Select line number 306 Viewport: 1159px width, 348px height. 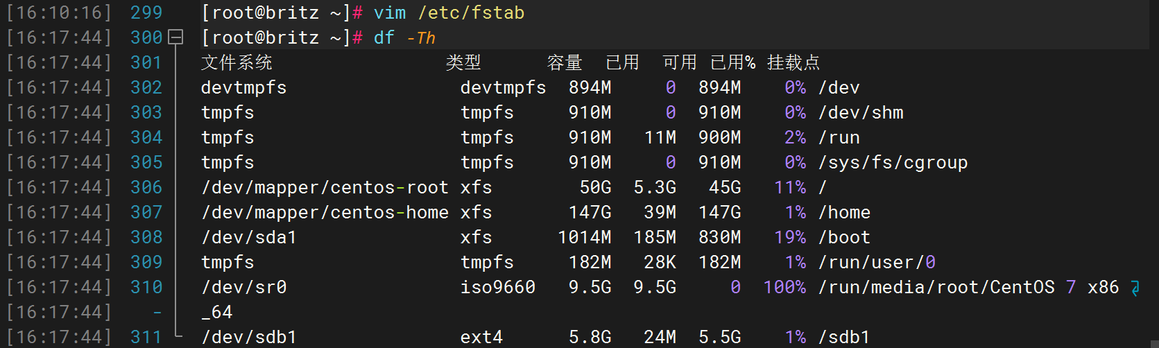pos(146,187)
